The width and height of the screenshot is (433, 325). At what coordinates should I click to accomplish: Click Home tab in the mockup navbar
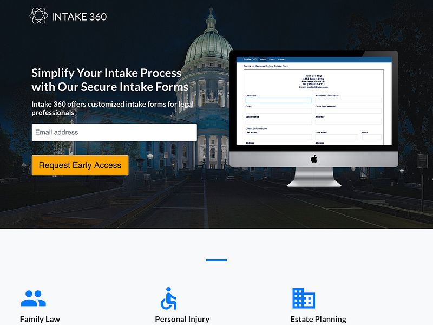(x=263, y=59)
